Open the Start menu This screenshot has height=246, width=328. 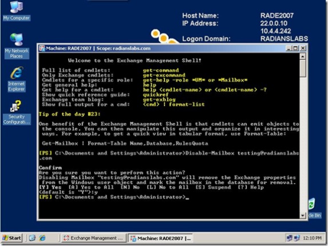12,238
